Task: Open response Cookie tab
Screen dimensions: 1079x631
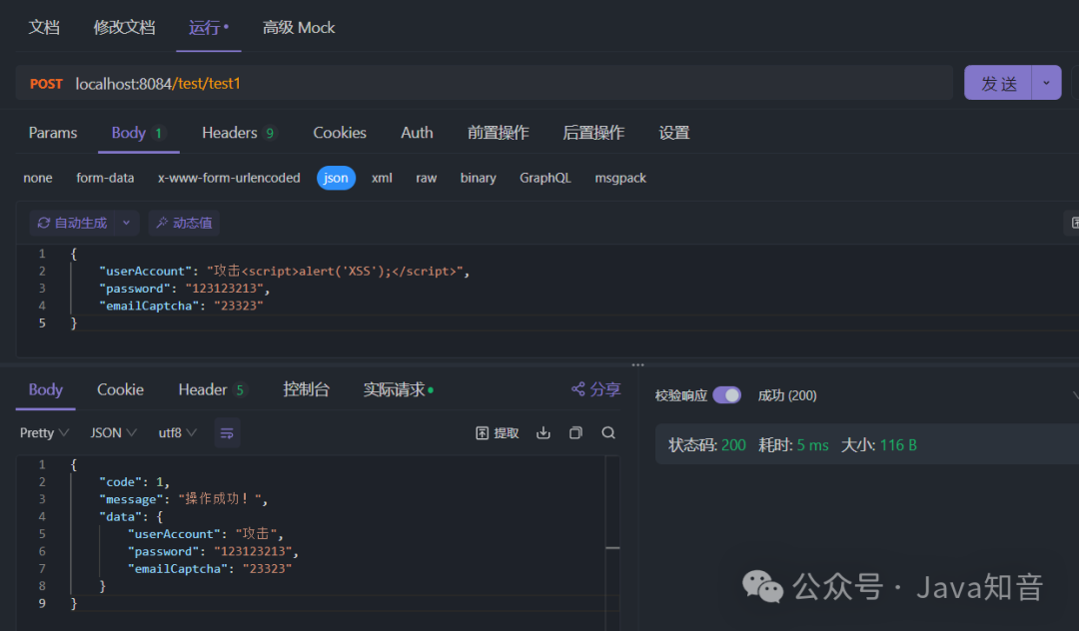Action: 121,389
